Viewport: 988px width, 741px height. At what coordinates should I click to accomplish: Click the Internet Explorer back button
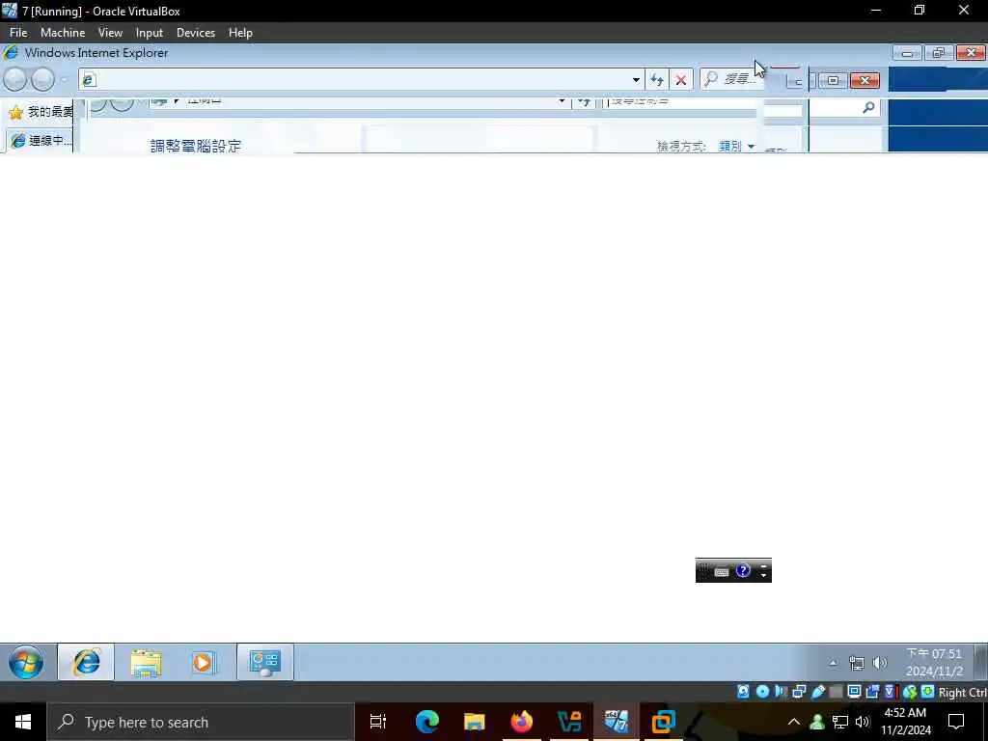(15, 80)
